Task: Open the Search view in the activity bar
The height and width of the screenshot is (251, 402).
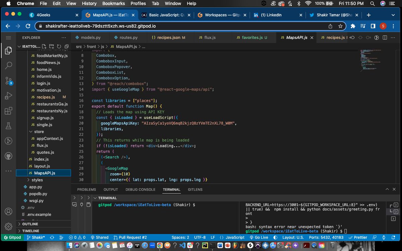Action: click(9, 66)
